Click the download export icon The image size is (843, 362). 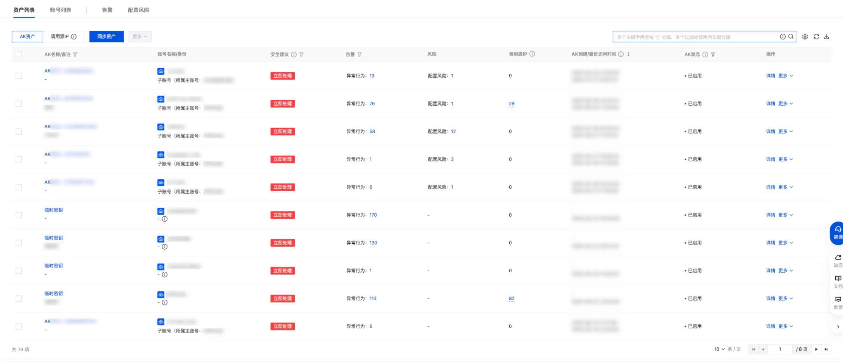point(826,37)
